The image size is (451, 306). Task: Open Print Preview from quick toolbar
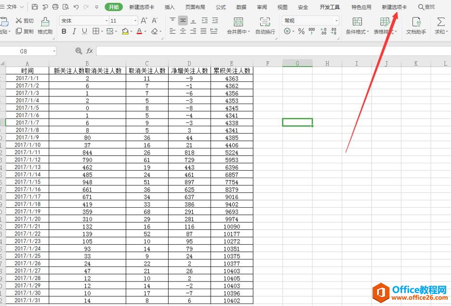[x=66, y=7]
